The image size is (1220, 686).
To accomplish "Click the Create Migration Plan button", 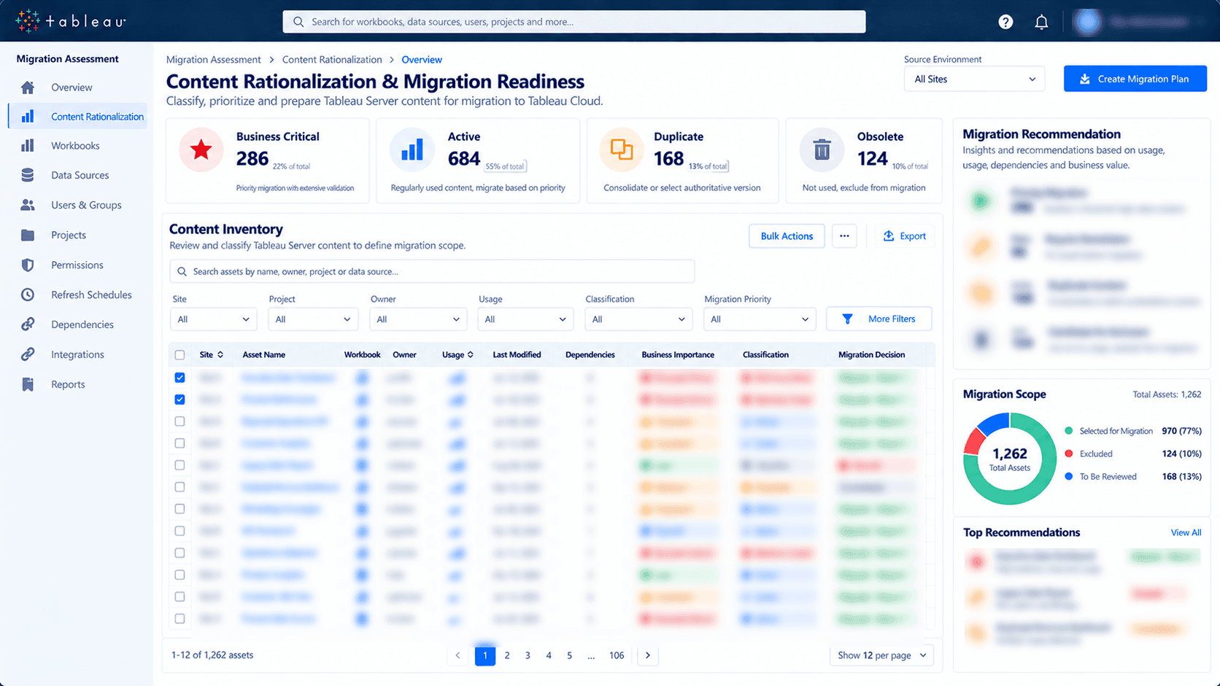I will pos(1135,79).
